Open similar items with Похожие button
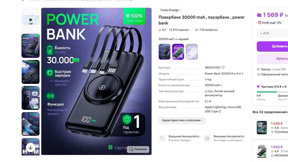Screen dimensions: 288x162 pyautogui.click(x=138, y=149)
